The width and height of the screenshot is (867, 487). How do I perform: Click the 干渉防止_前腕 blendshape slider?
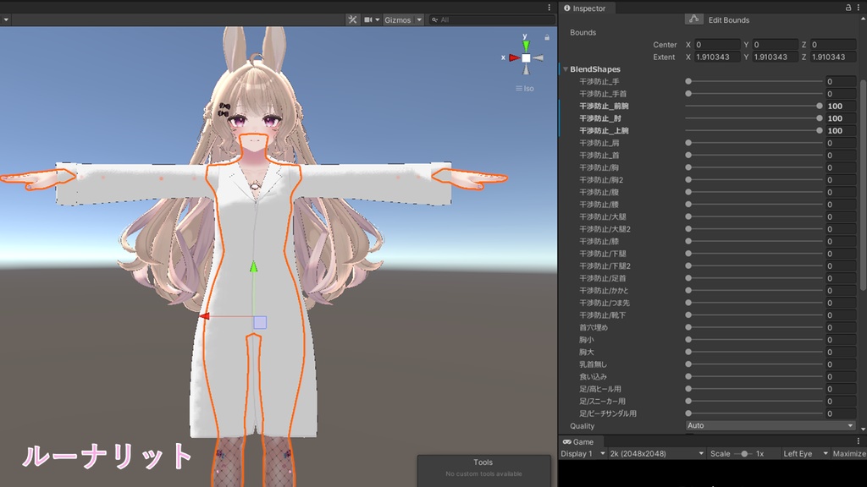[754, 106]
